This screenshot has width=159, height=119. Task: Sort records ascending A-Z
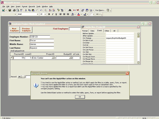(50, 10)
